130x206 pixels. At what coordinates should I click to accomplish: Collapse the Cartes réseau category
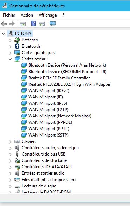pyautogui.click(x=10, y=59)
